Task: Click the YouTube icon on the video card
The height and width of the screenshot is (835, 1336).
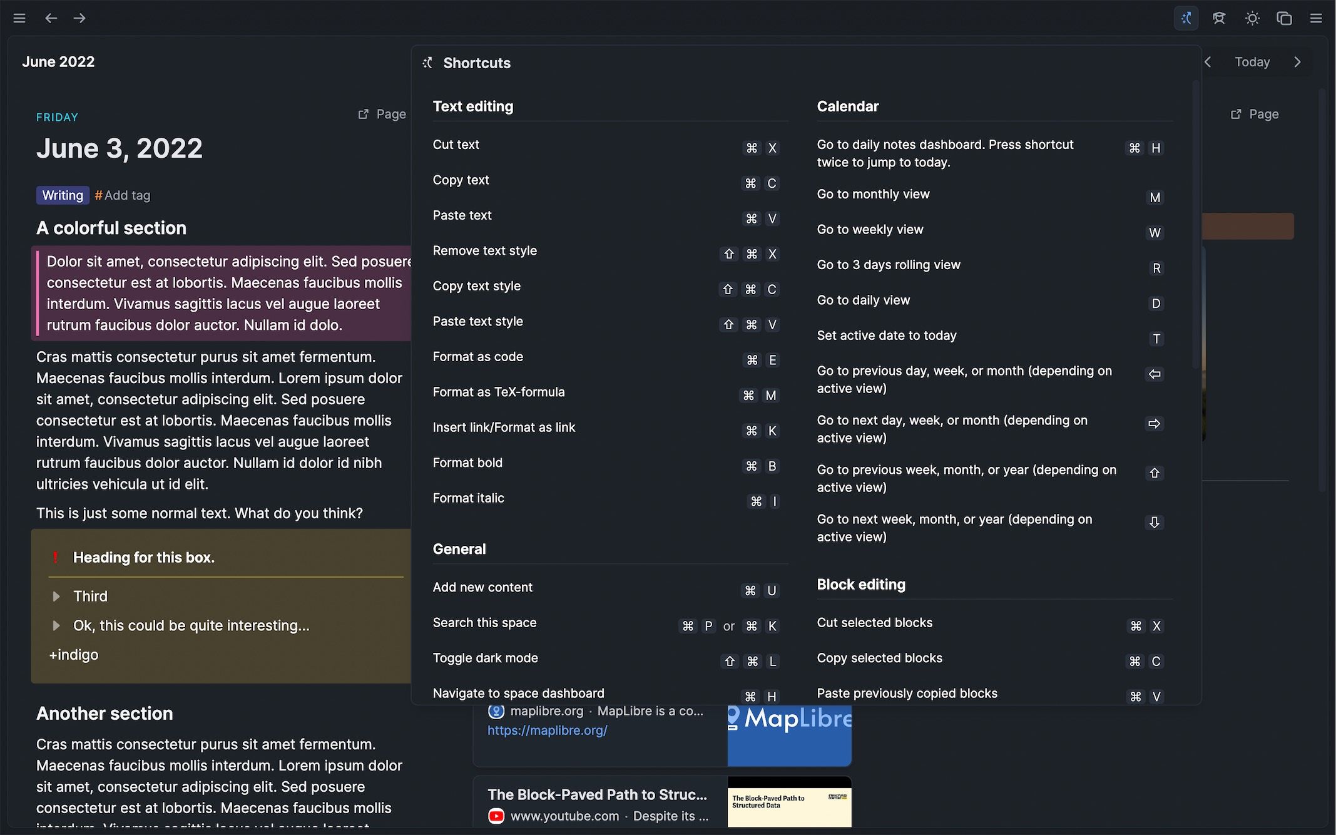Action: 495,816
